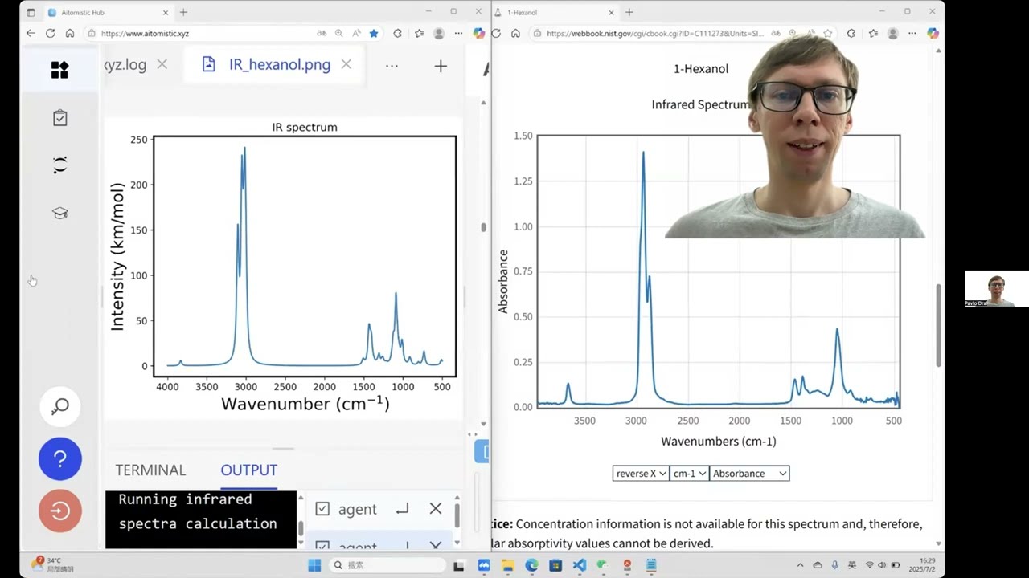Open tab actions menu in left browser
This screenshot has height=578, width=1029.
(x=31, y=12)
